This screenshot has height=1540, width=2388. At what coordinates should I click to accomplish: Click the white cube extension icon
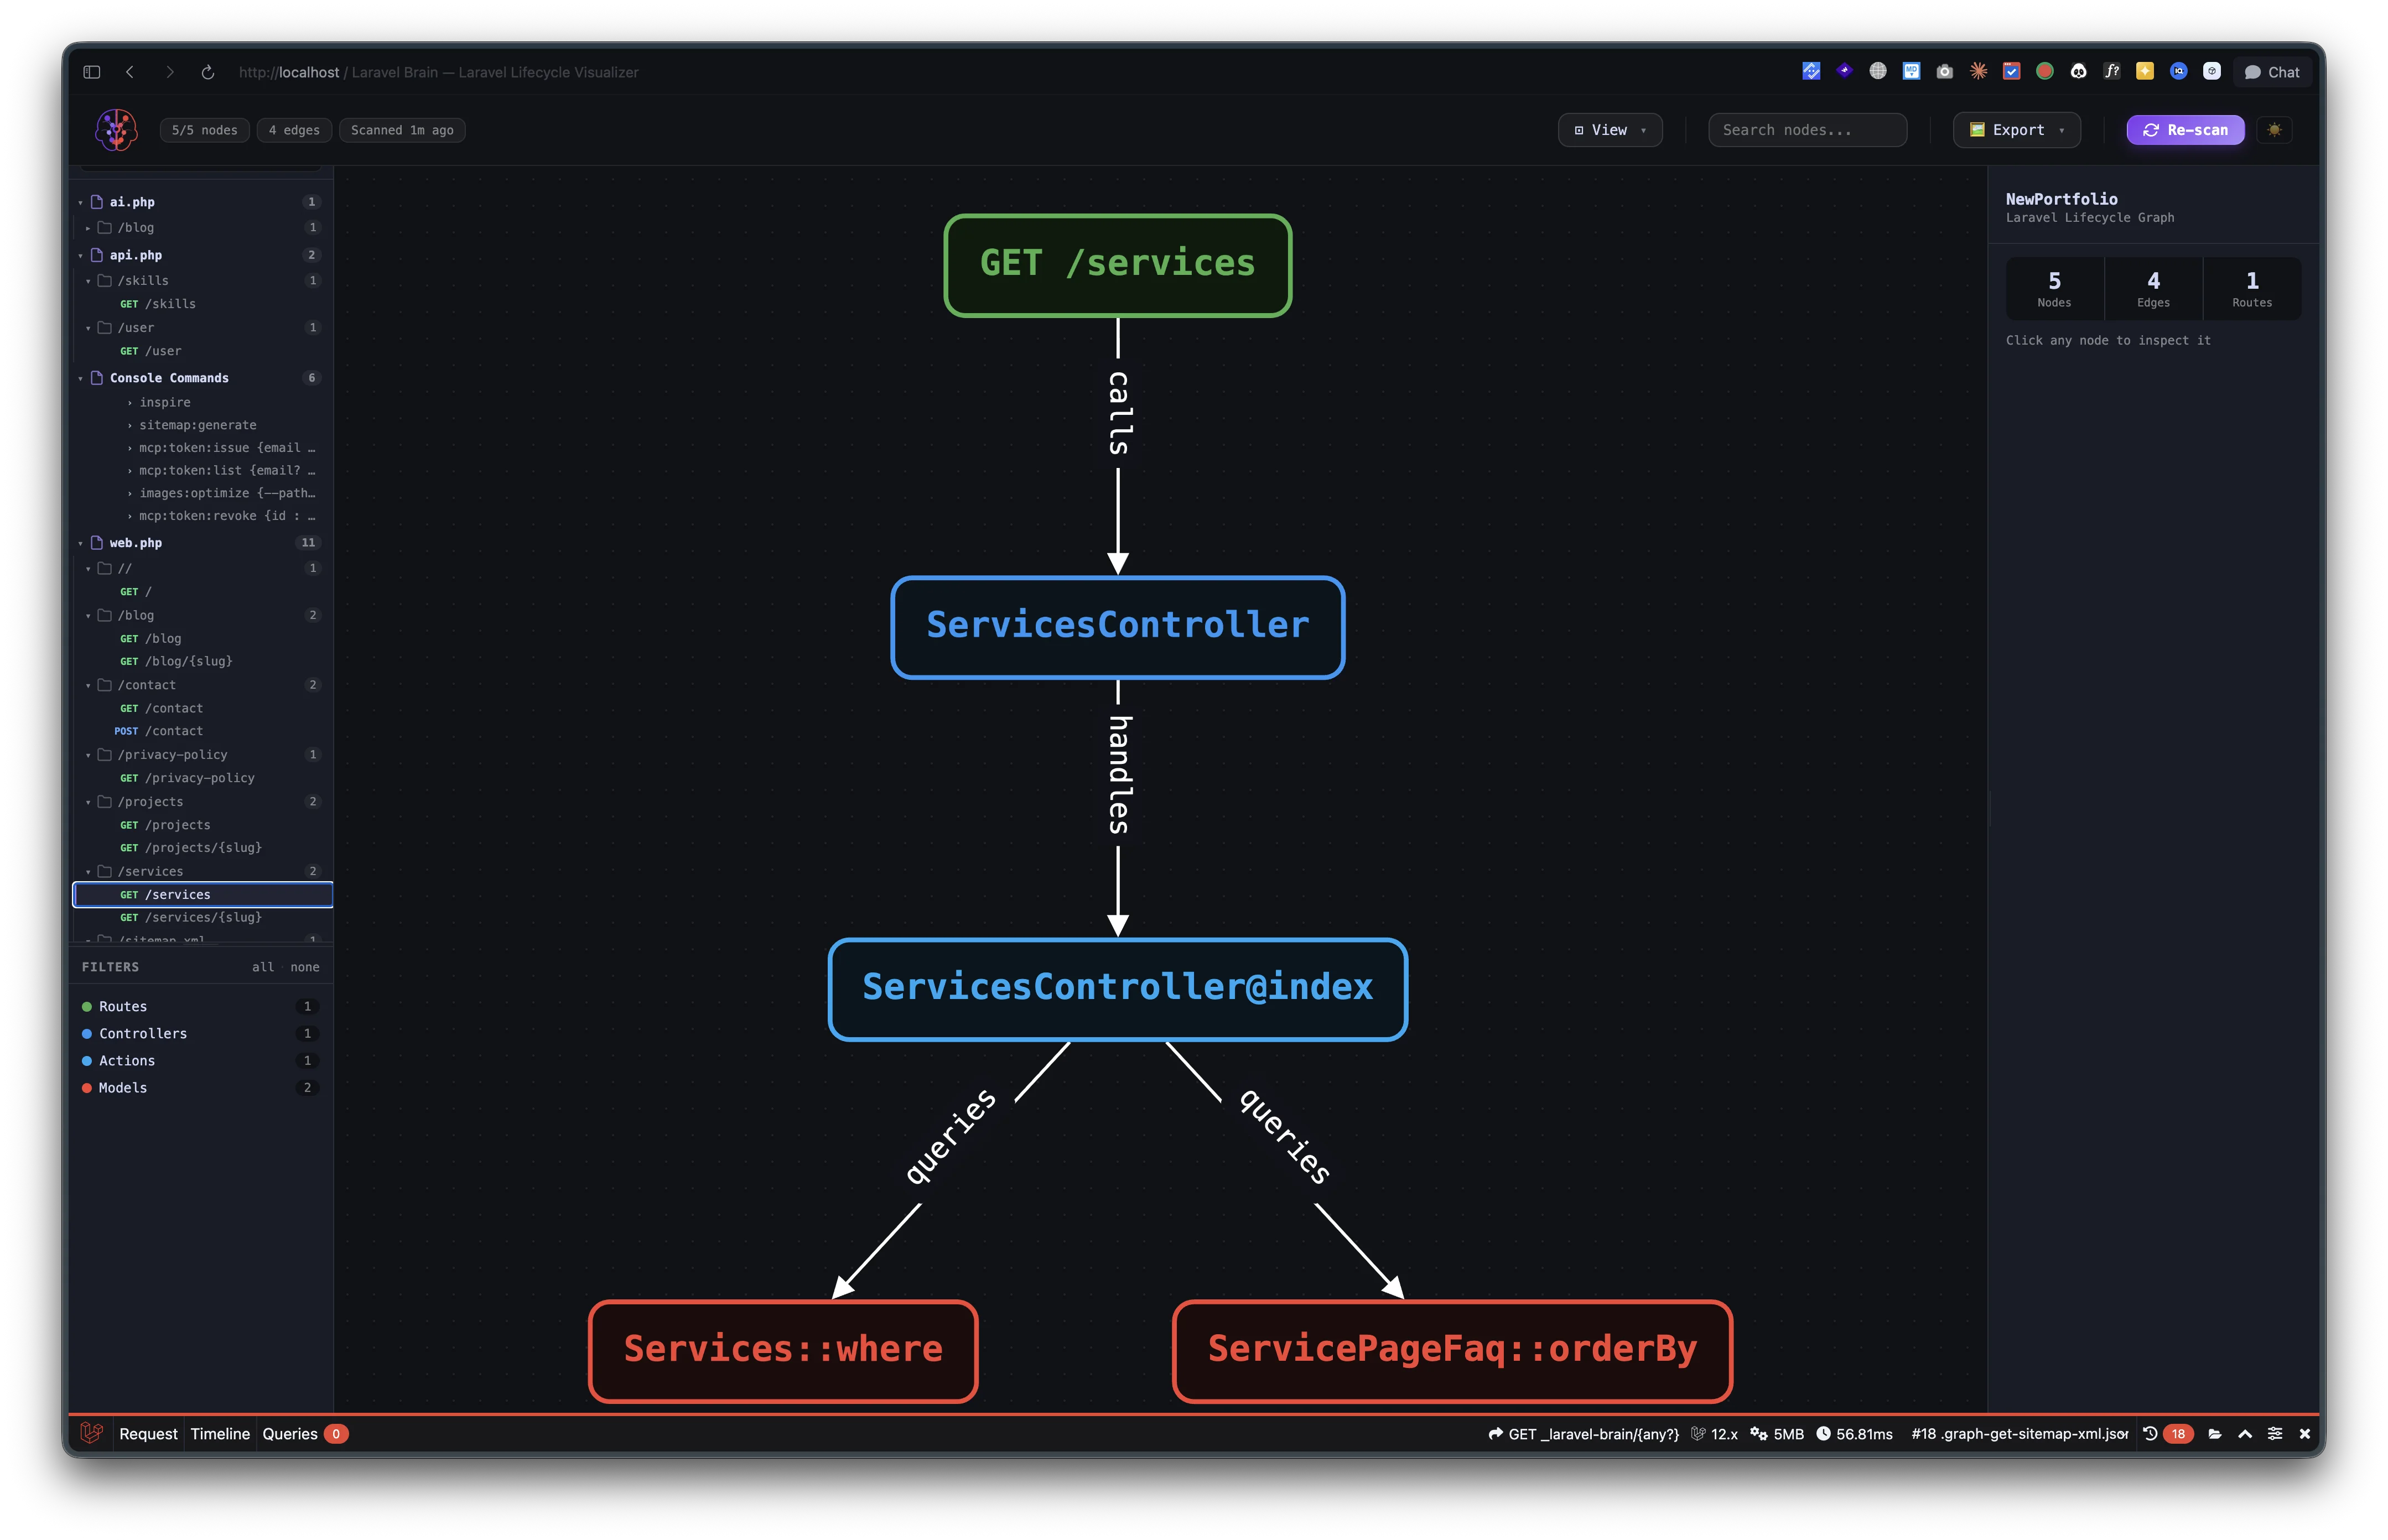point(2212,71)
